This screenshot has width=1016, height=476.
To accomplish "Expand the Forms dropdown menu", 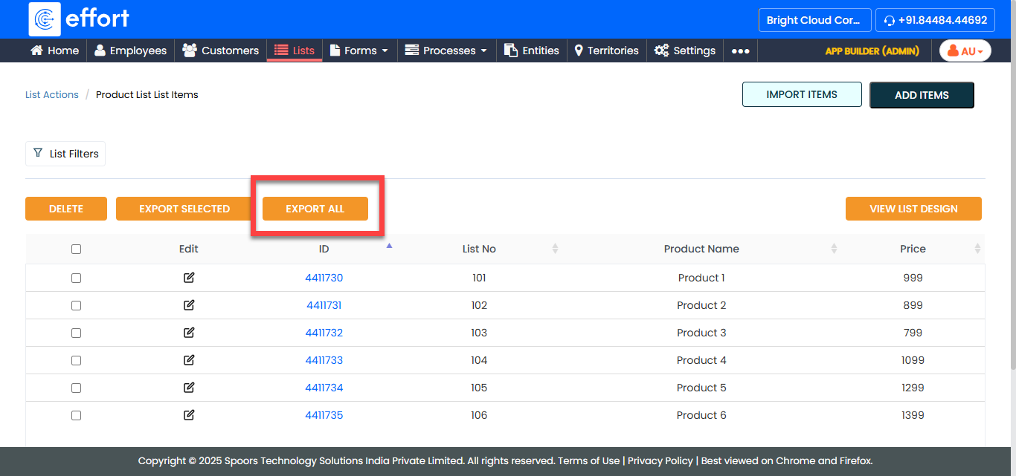I will click(x=360, y=50).
